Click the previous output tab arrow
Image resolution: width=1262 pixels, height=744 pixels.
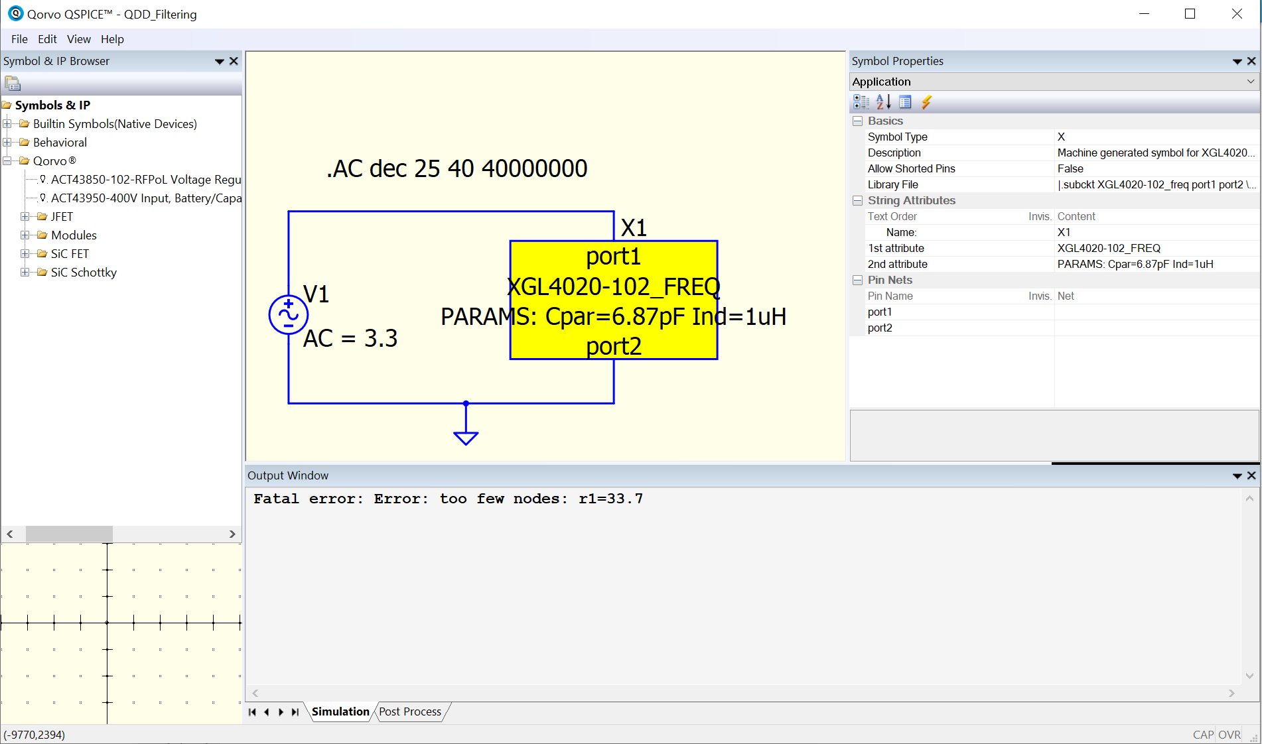[x=267, y=712]
